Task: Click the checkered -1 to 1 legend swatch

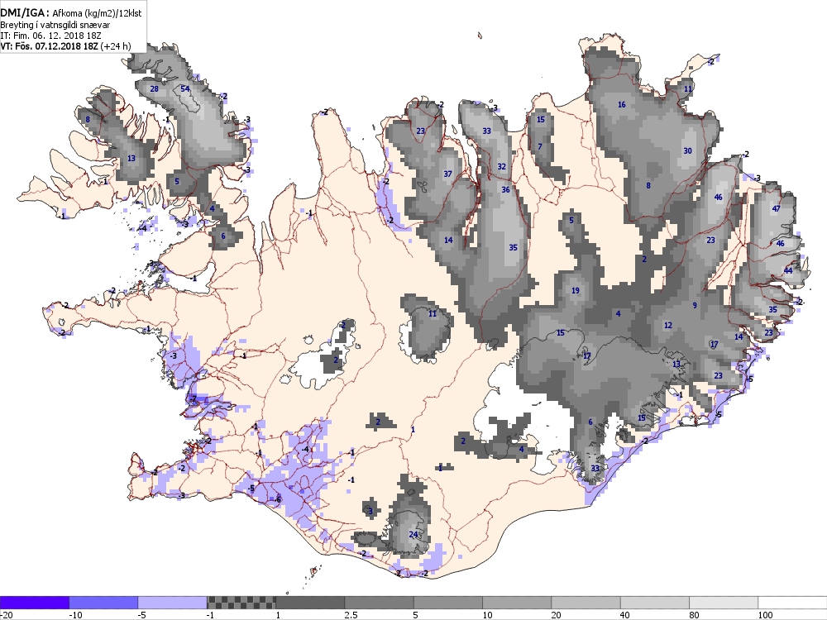Action: pos(241,603)
